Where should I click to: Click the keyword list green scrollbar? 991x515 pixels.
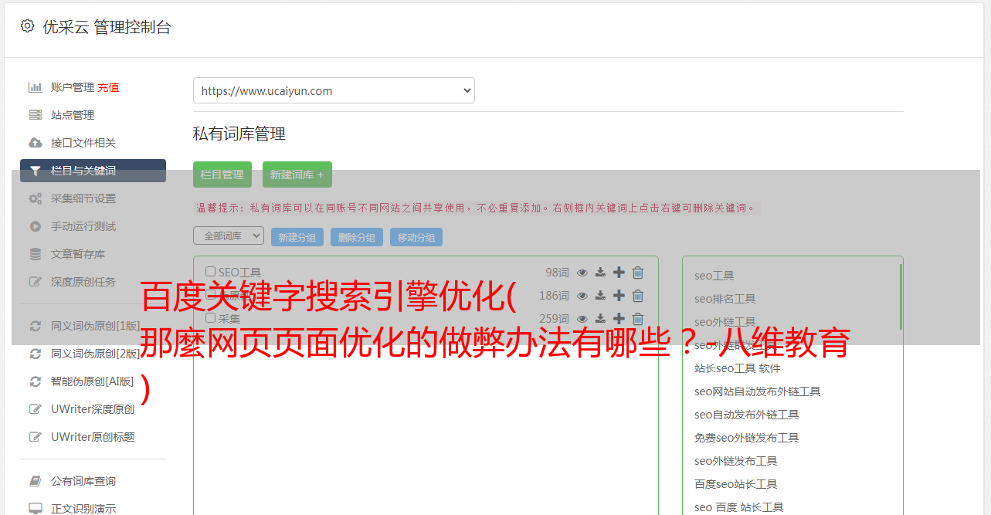[x=901, y=296]
